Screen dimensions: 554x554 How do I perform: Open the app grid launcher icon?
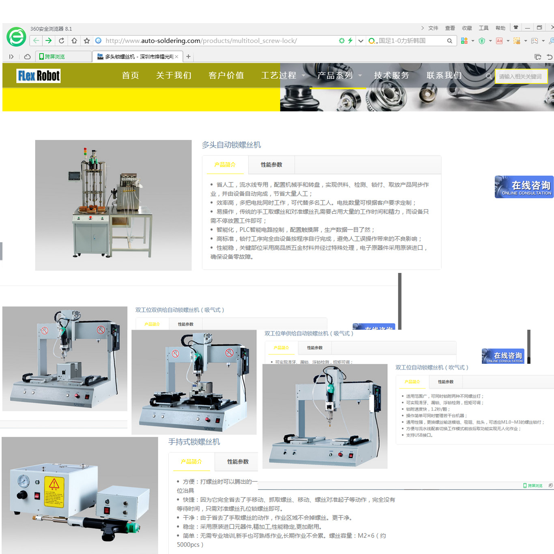point(464,41)
